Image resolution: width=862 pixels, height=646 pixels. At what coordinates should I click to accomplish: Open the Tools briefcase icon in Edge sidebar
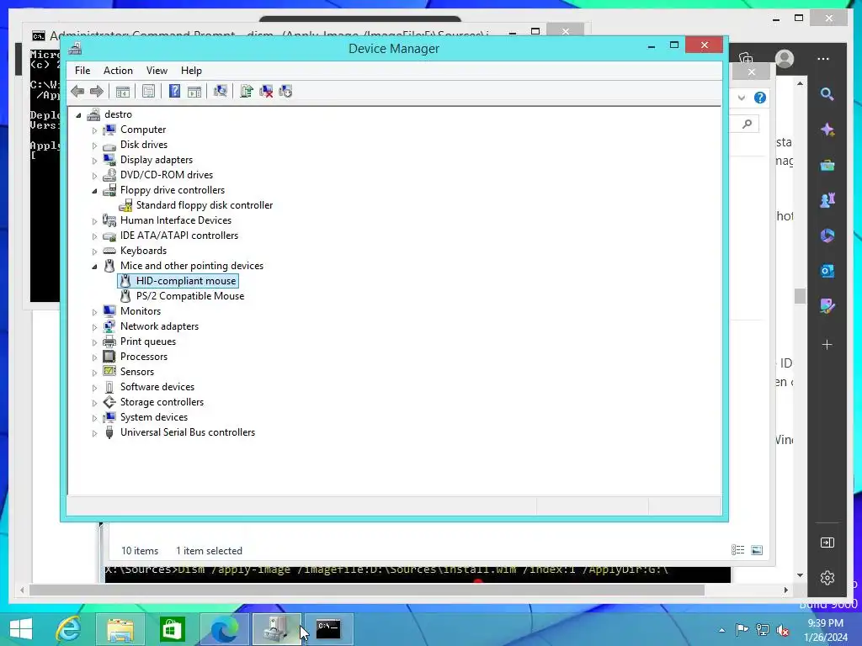827,165
